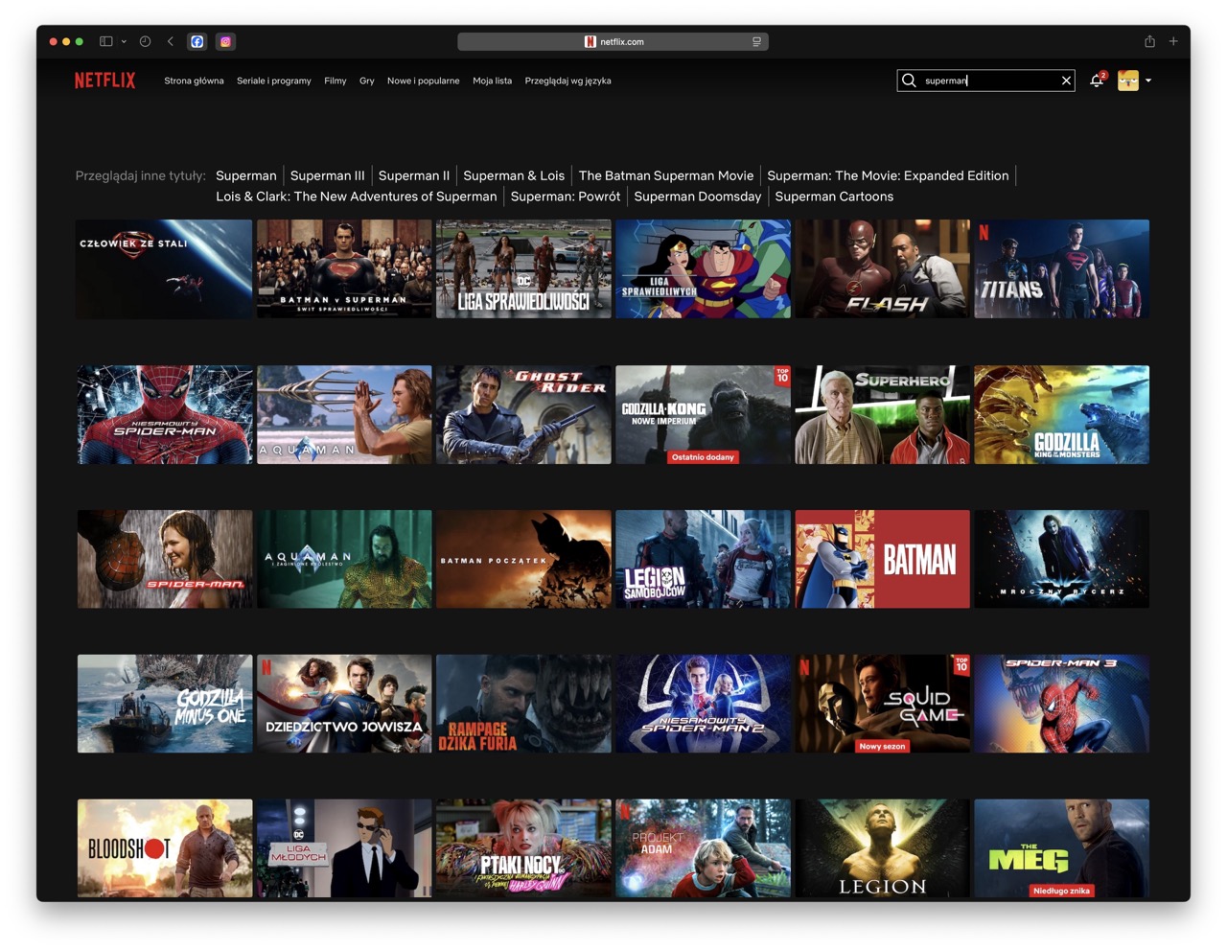Viewport: 1227px width, 950px height.
Task: Click the reader icon in address bar
Action: pyautogui.click(x=756, y=41)
